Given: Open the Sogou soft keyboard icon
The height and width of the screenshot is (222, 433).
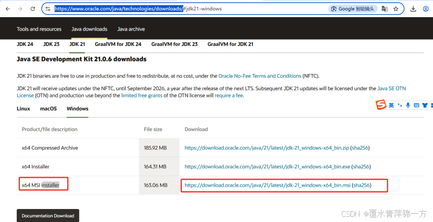Looking at the screenshot, I should click(416, 105).
